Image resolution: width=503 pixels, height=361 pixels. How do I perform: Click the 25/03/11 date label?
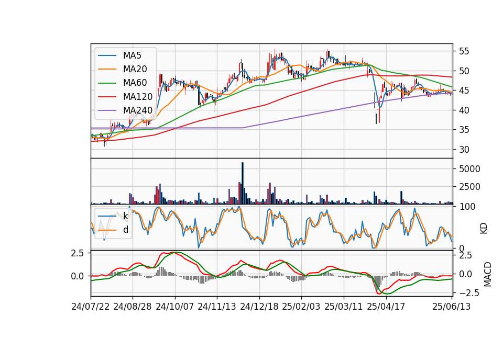pos(344,307)
